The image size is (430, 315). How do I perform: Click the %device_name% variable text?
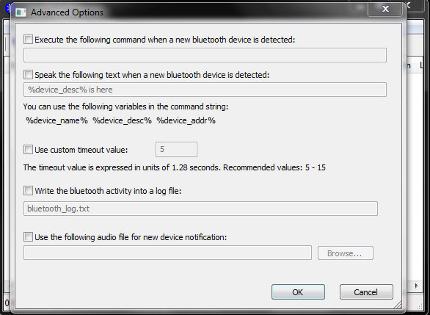click(57, 120)
